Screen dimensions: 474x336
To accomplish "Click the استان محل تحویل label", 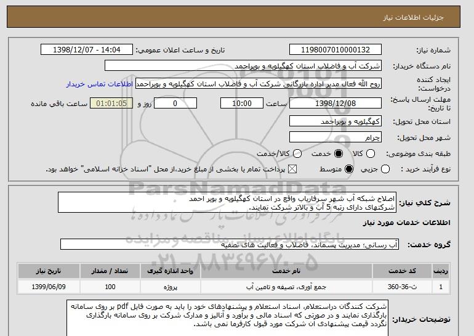I will coord(422,121).
